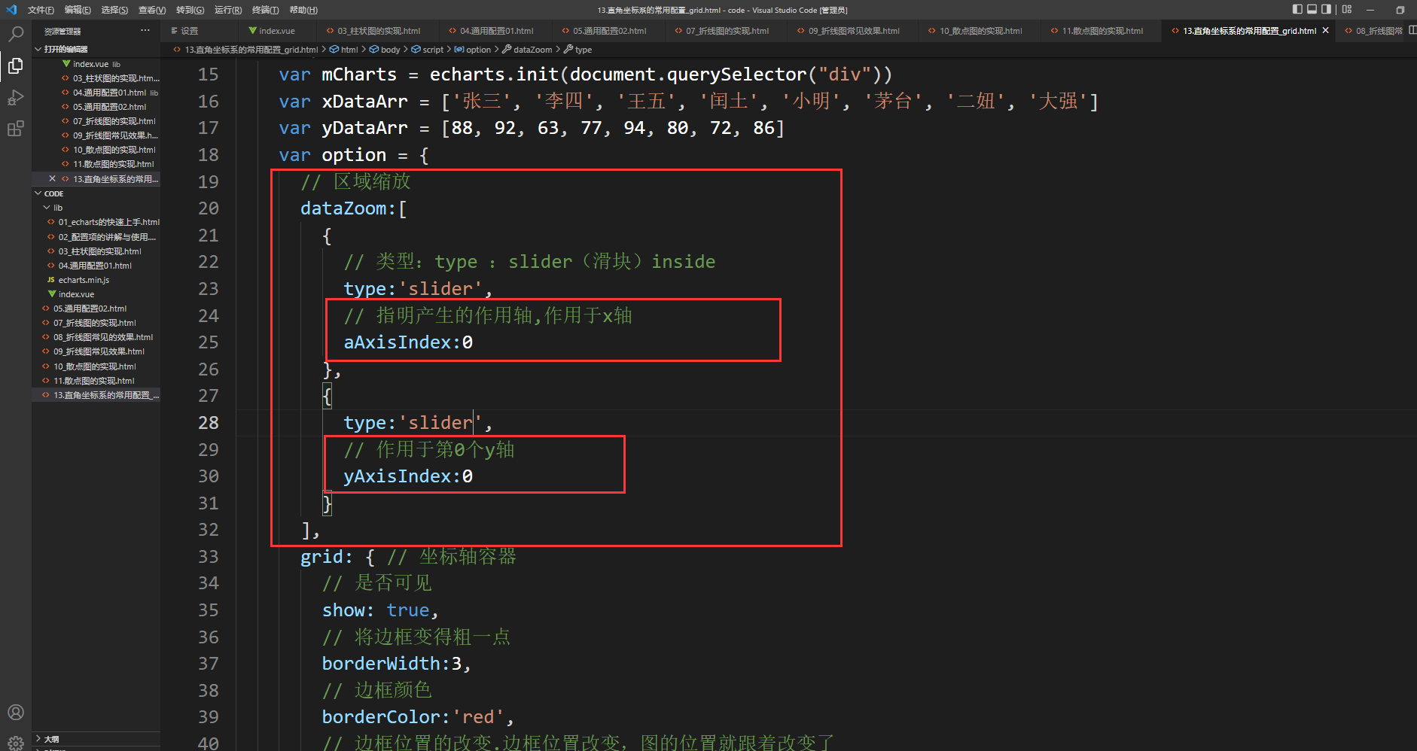Open the 转到(G) menu
The height and width of the screenshot is (751, 1417).
(190, 10)
